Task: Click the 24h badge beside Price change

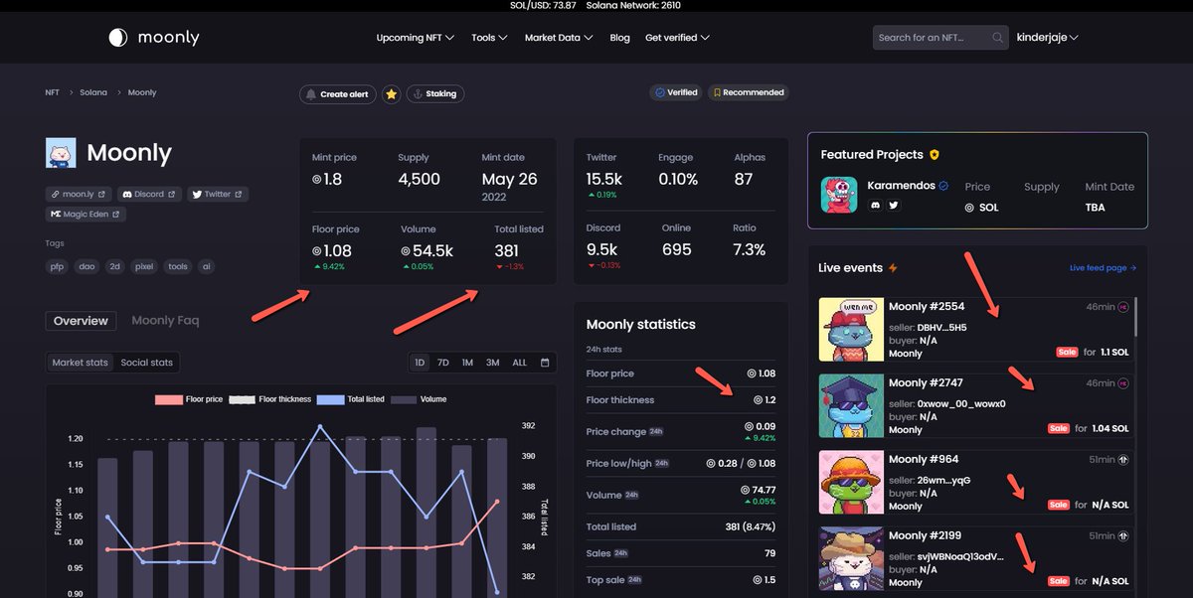Action: pyautogui.click(x=656, y=432)
